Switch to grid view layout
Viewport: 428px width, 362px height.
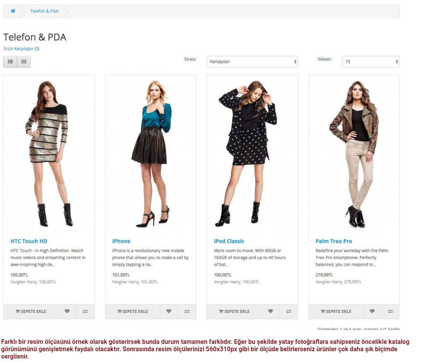(24, 62)
